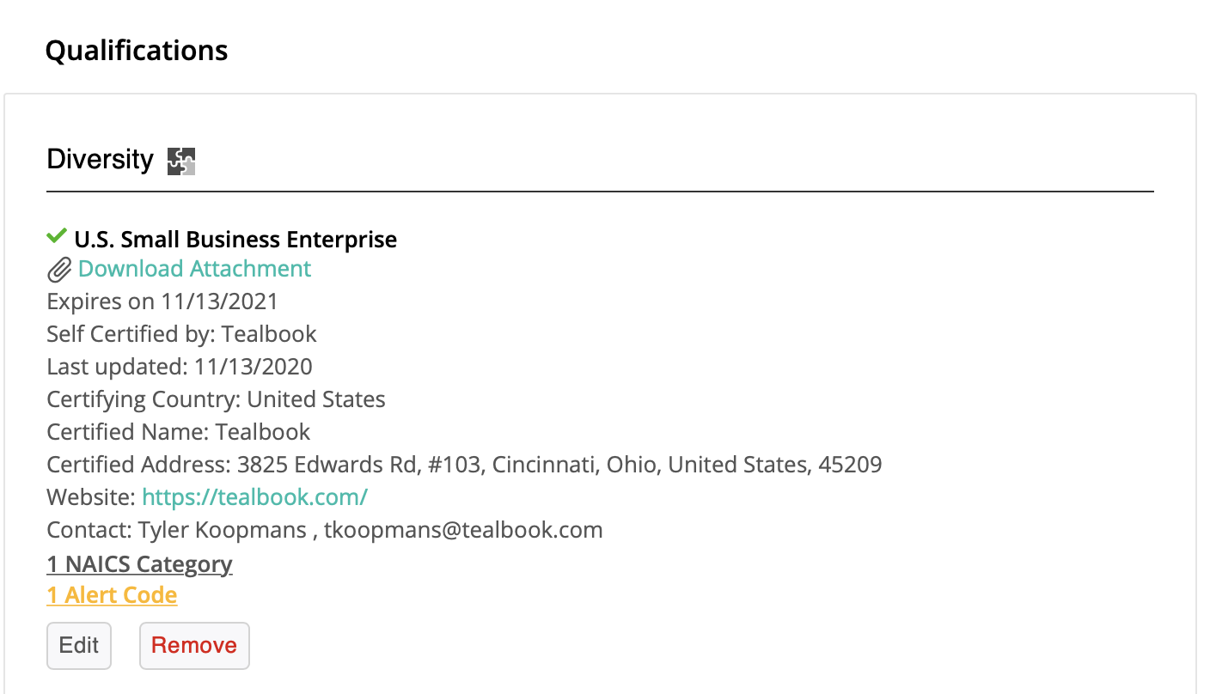Click the paperclip attachment icon
Viewport: 1210px width, 694px height.
58,271
